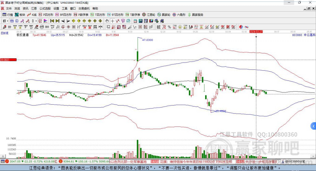
Task: Switch to the K线 candlestick chart
Action: click(32, 15)
